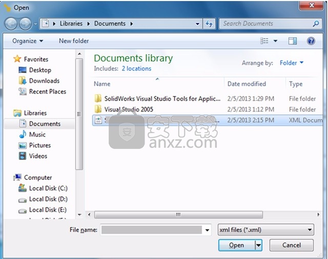Click the Computer icon in navigation pane
Screen dimensions: 328x259
pos(17,177)
